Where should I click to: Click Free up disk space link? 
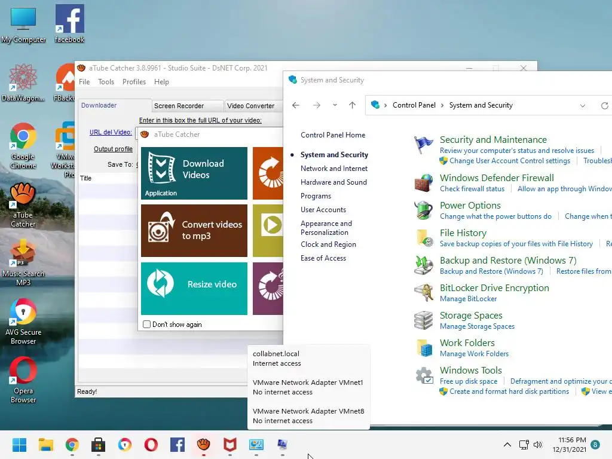(469, 381)
